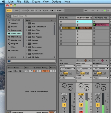Click the groove commit icon beside Logic 16
The width and height of the screenshot is (111, 113).
[x=23, y=71]
